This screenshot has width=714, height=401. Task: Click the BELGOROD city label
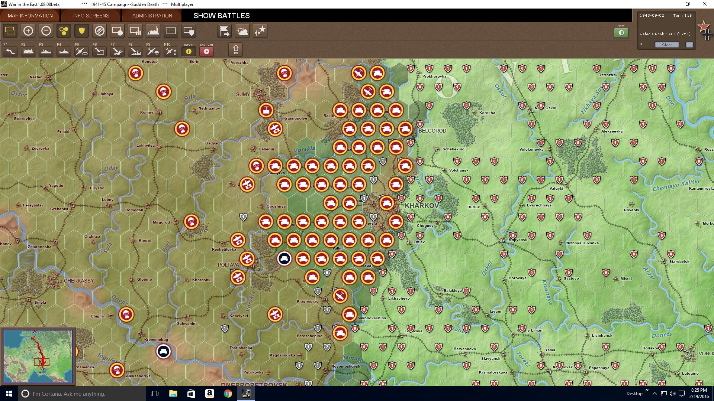tap(432, 131)
